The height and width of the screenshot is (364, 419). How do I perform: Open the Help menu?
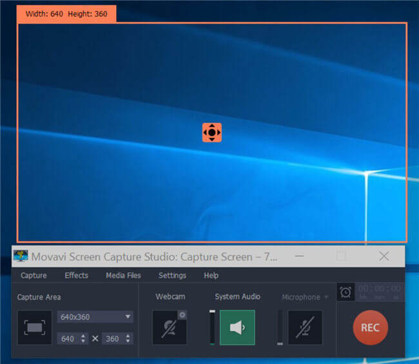[x=211, y=275]
